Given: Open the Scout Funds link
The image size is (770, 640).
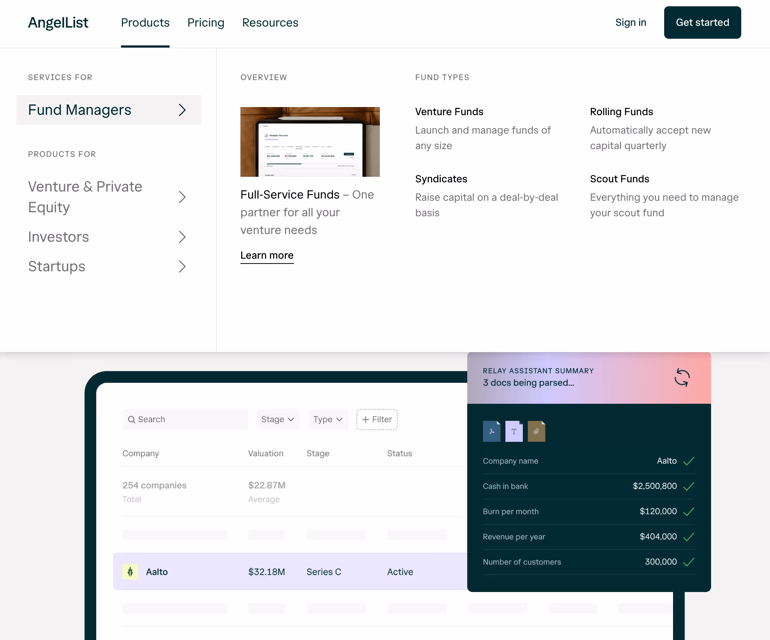Looking at the screenshot, I should (620, 179).
